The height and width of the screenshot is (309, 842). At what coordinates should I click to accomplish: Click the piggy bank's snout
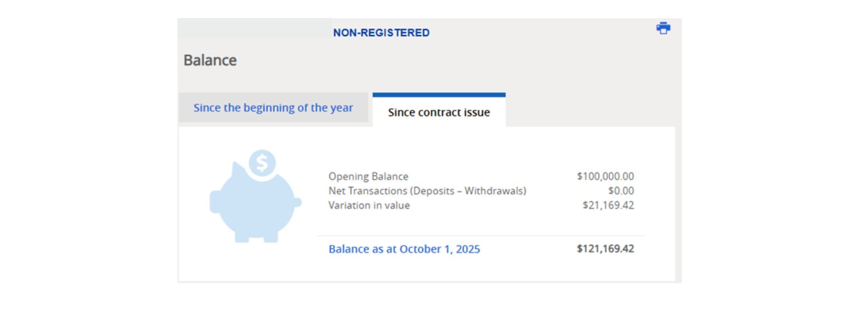215,202
